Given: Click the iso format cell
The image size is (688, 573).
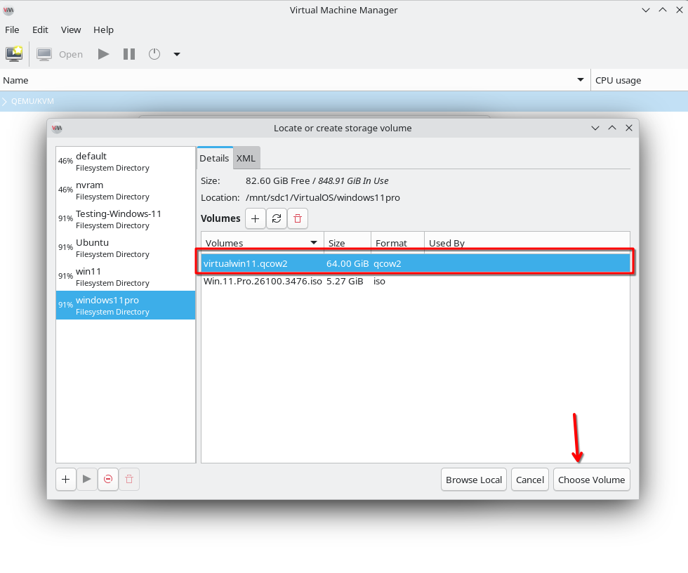Looking at the screenshot, I should [380, 282].
